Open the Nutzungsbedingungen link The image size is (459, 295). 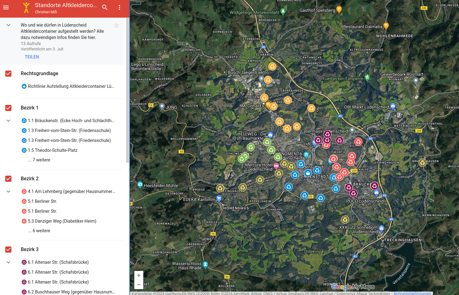[x=412, y=293]
